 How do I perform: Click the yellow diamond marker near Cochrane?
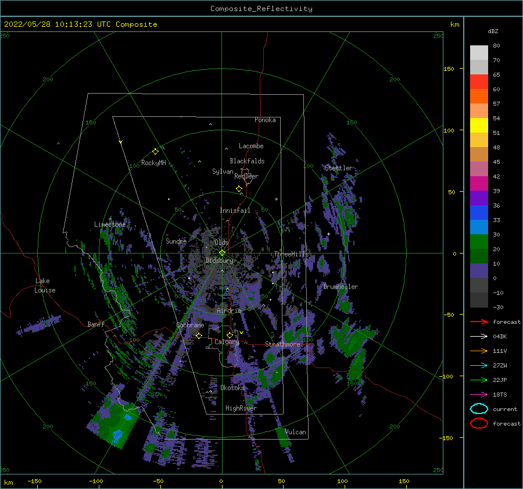(x=199, y=335)
